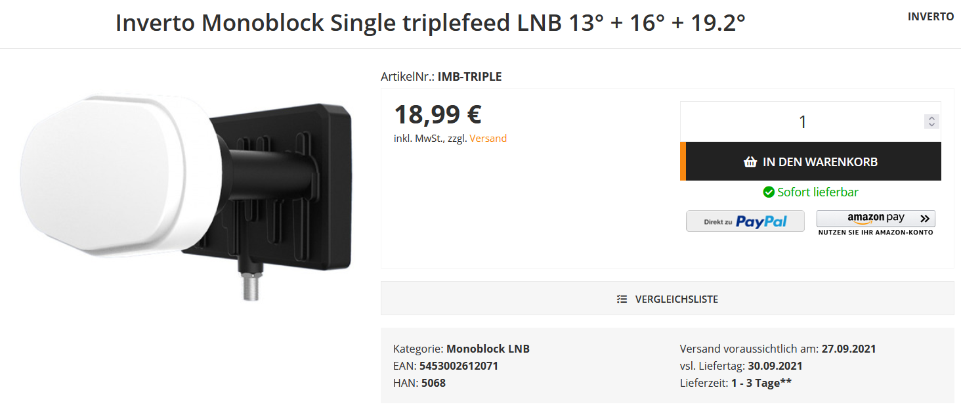
Task: Increase quantity with the up arrow
Action: [x=931, y=118]
